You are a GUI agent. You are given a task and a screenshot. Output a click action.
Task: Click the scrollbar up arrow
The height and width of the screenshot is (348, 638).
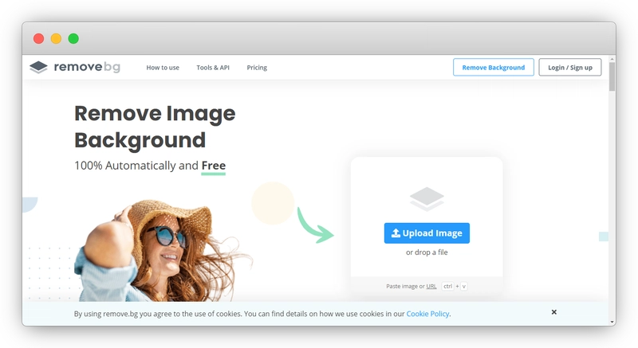[612, 59]
